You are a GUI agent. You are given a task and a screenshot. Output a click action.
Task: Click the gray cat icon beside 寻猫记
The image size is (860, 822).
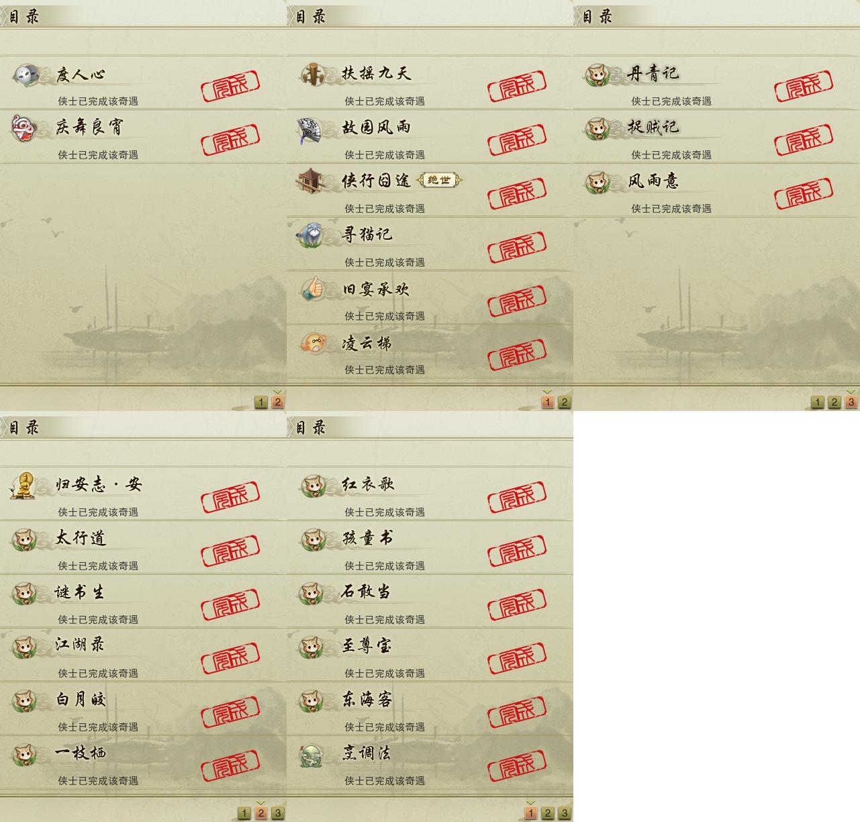[x=311, y=234]
